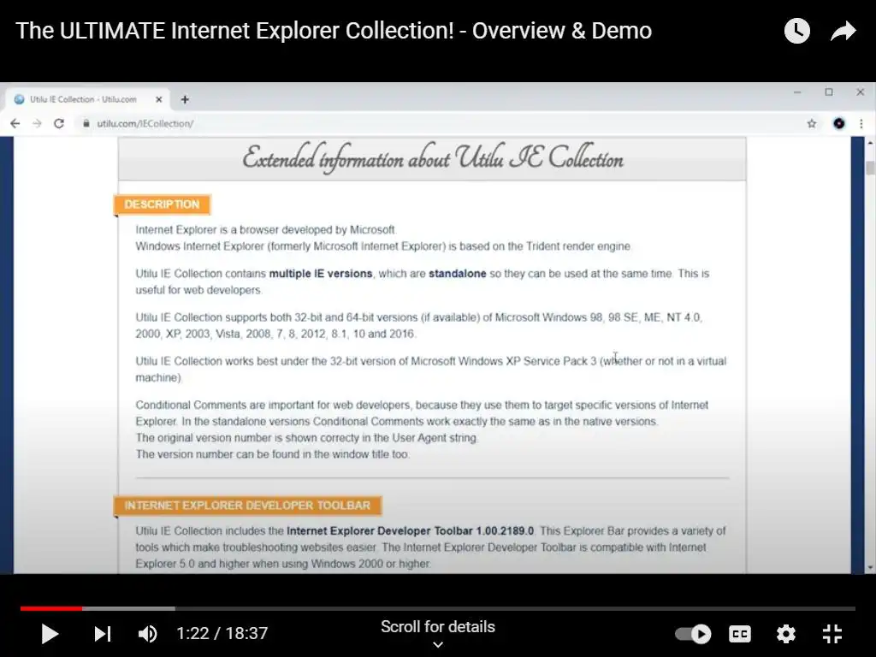Screen dimensions: 876x657
Task: Expand Scroll for details chevron
Action: tap(438, 644)
